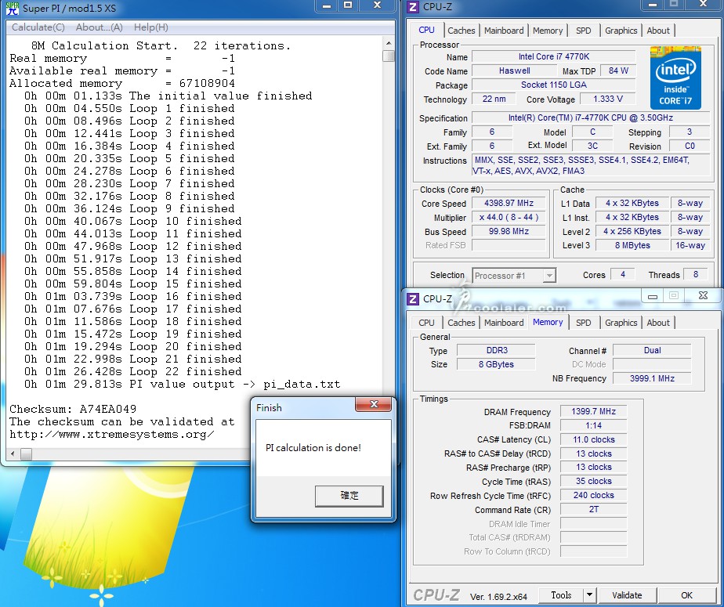Open Graphics tab in lower CPU-Z window
Image resolution: width=724 pixels, height=607 pixels.
click(621, 323)
